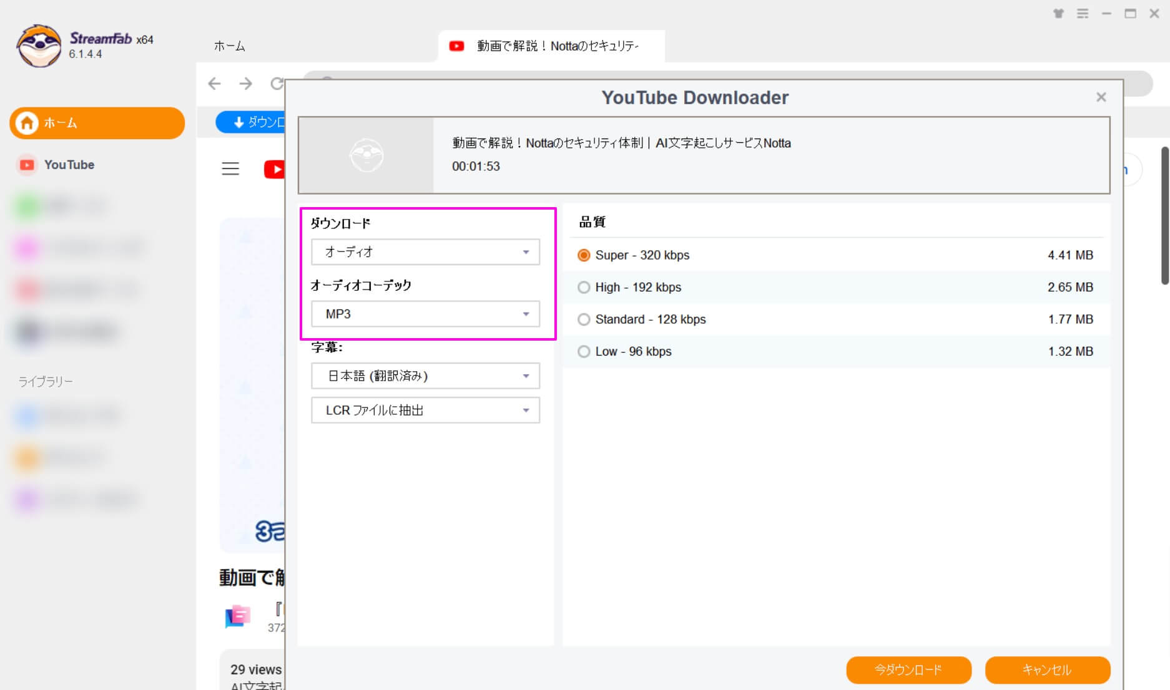Image resolution: width=1170 pixels, height=690 pixels.
Task: Select High - 192 kbps quality
Action: (584, 287)
